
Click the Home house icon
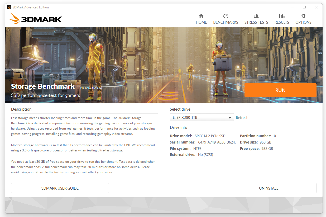(x=201, y=16)
